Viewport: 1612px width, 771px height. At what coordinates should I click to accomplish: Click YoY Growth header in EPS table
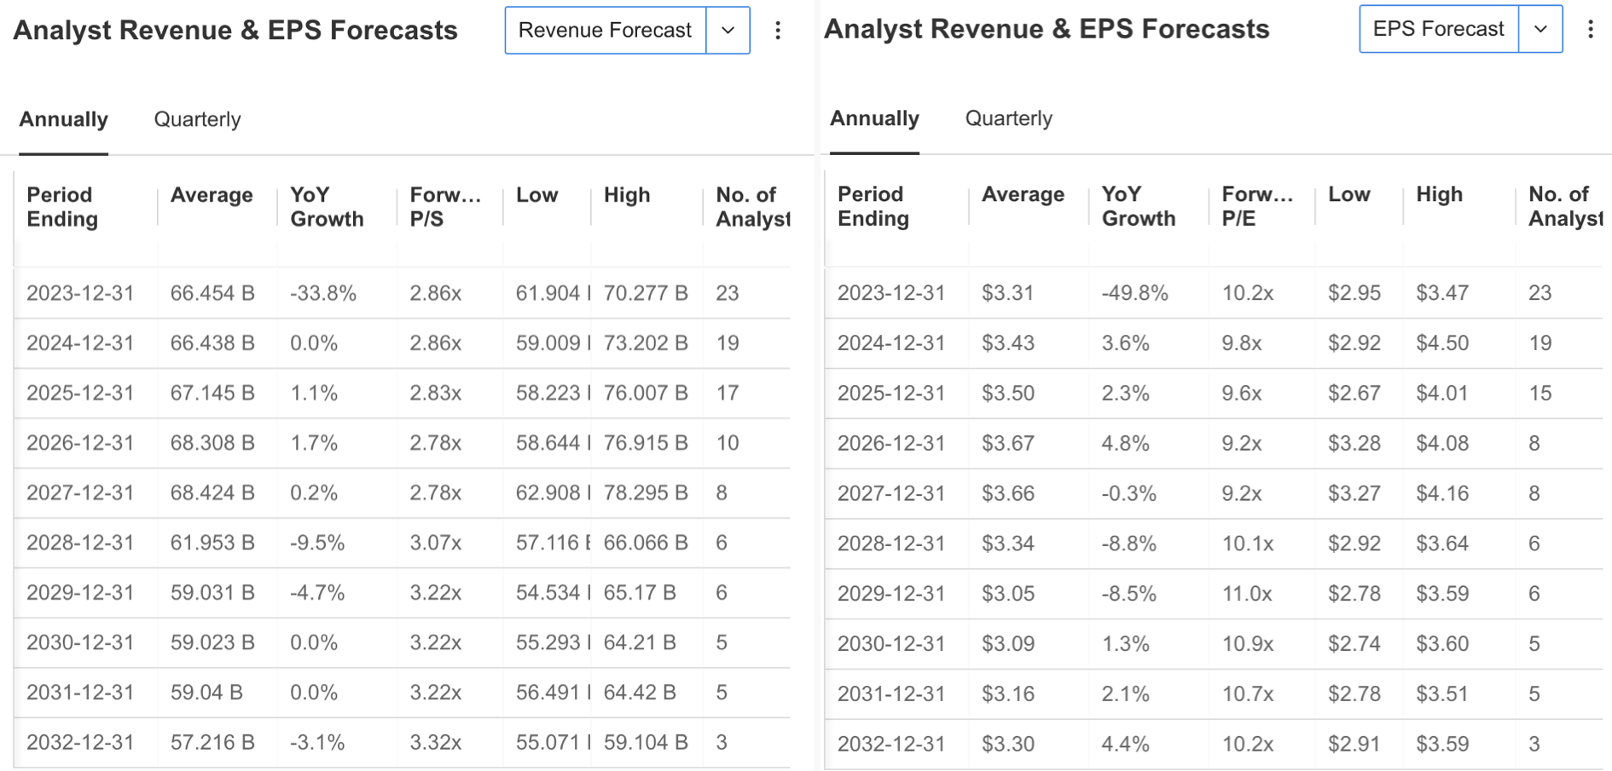[x=1139, y=206]
